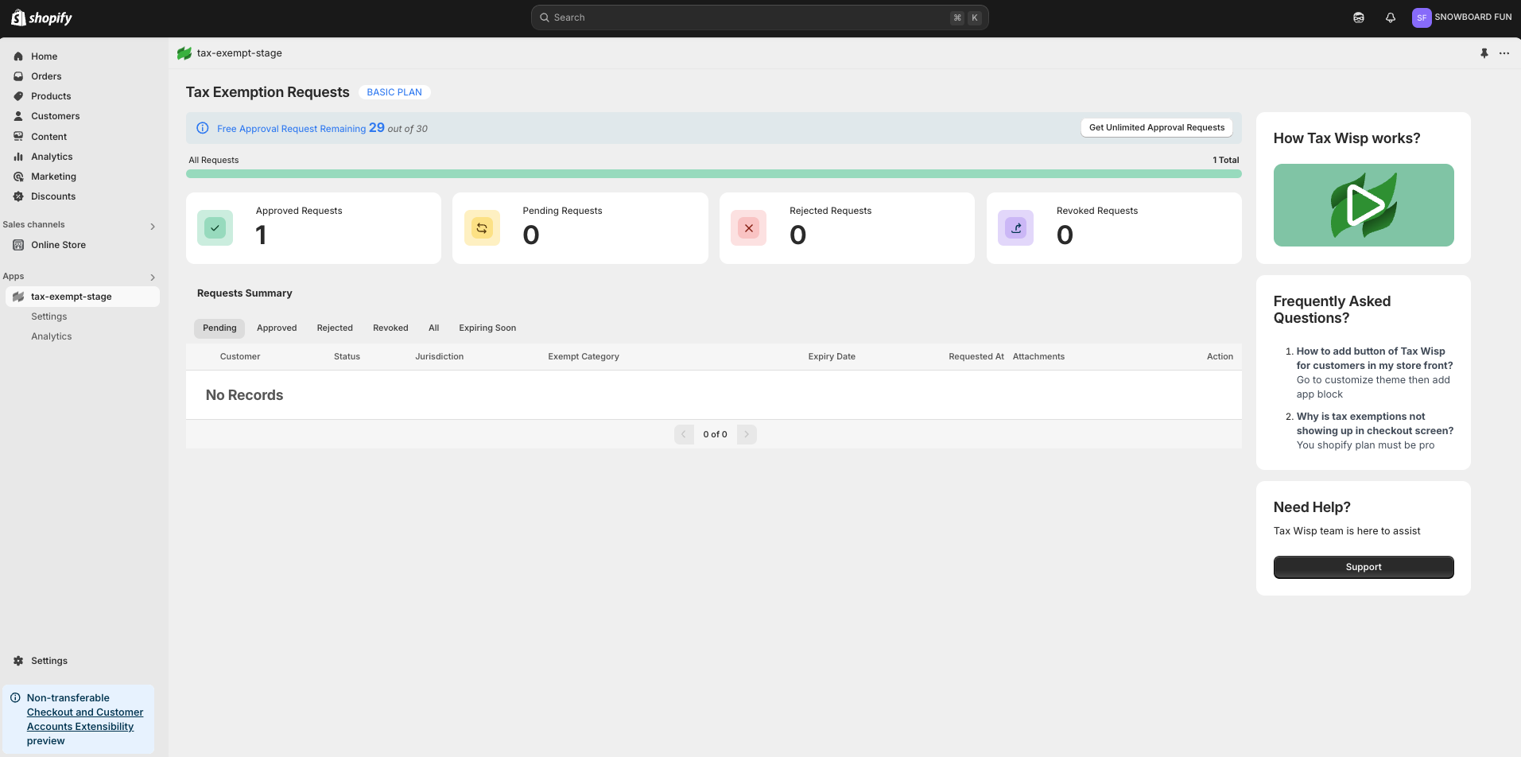Image resolution: width=1521 pixels, height=757 pixels.
Task: Switch to the Approved tab
Action: point(277,328)
